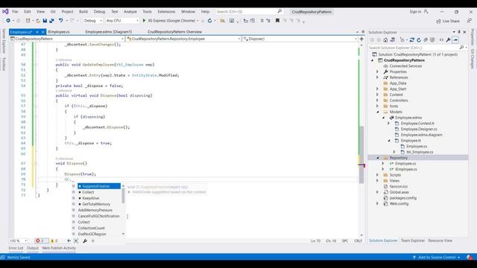Switch to Team Explorer tab
The width and height of the screenshot is (477, 268).
pyautogui.click(x=412, y=240)
